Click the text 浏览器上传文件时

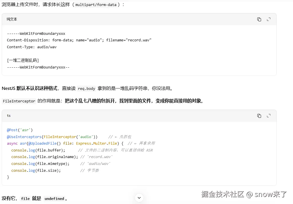[20, 5]
